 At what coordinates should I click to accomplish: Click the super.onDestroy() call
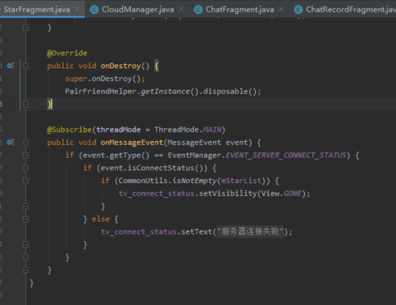click(105, 78)
